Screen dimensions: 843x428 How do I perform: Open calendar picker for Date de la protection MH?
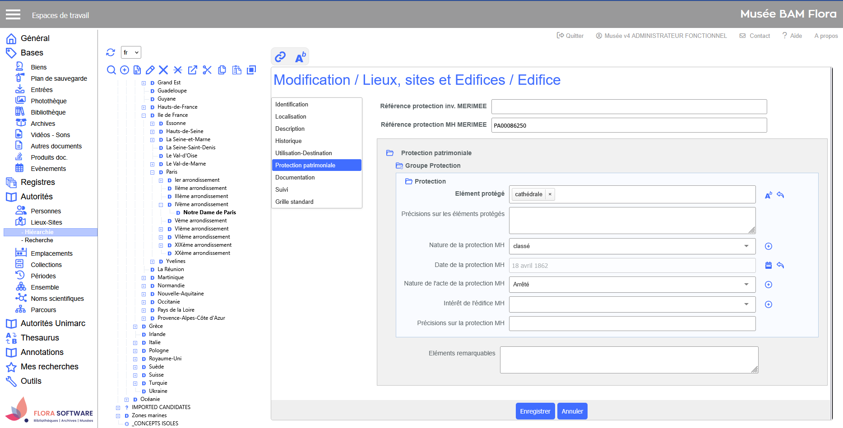(x=768, y=265)
